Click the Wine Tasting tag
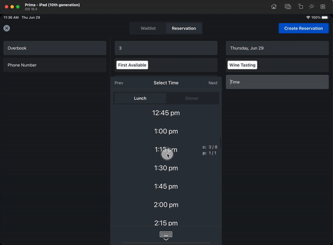The width and height of the screenshot is (333, 245). [242, 65]
